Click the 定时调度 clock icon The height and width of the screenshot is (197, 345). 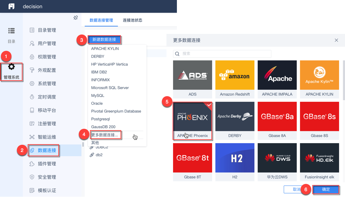click(x=32, y=97)
